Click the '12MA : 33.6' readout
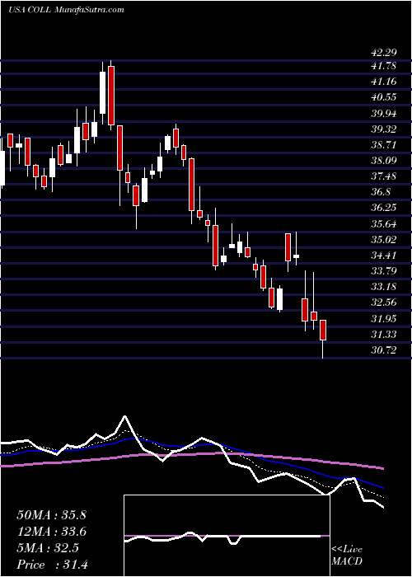 coord(51,532)
